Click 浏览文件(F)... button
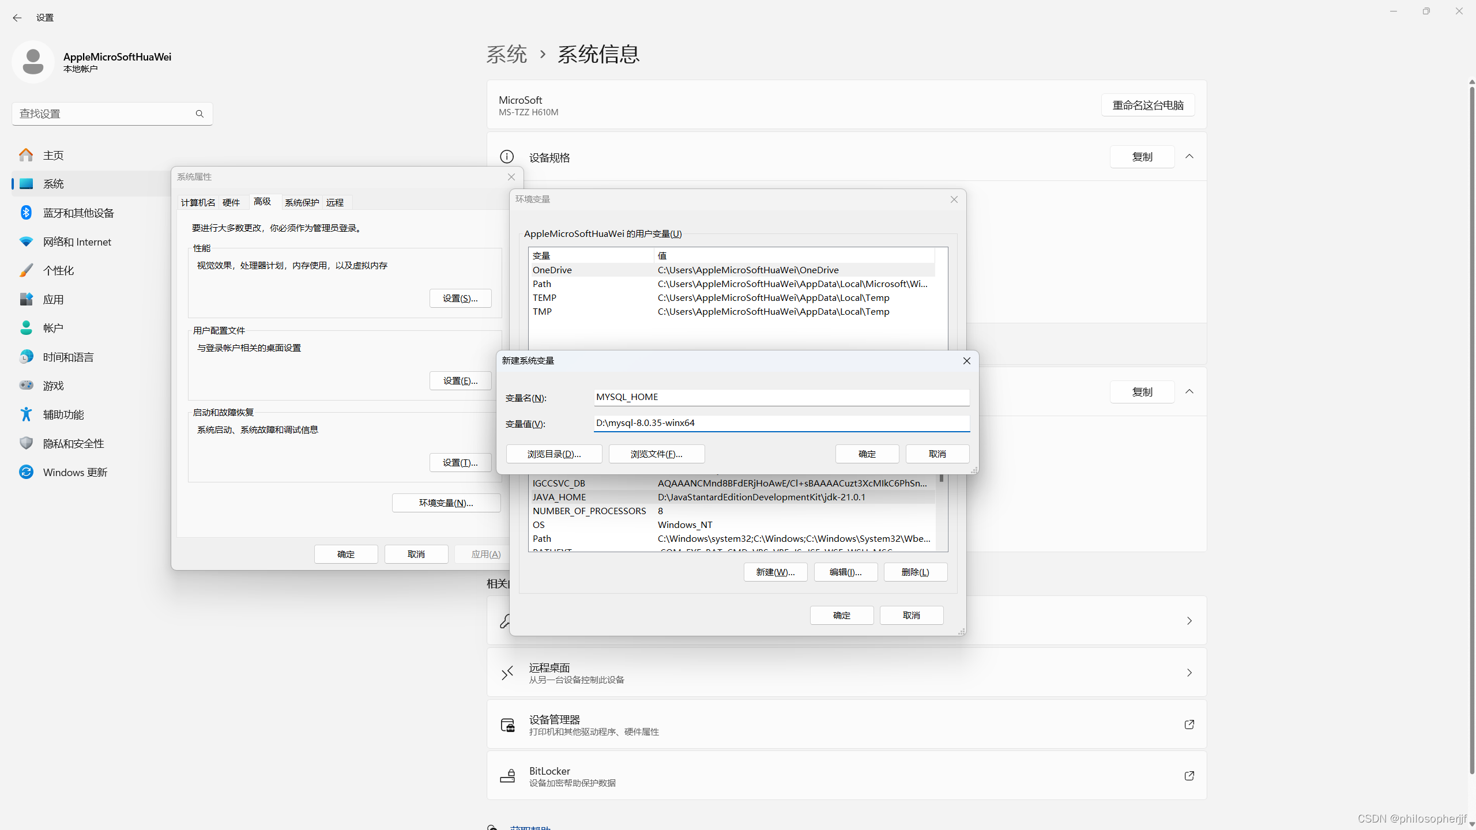Viewport: 1476px width, 830px height. (657, 454)
